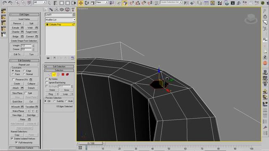Viewport: 269px width, 151px height.
Task: Activate the Select Object cursor tool
Action: click(50, 3)
